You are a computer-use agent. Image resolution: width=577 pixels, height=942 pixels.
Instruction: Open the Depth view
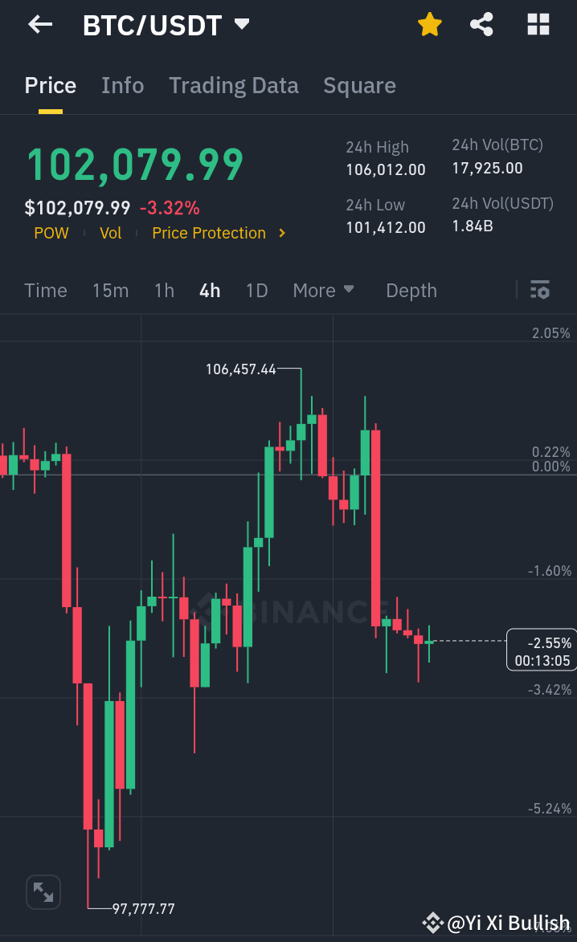(x=411, y=290)
